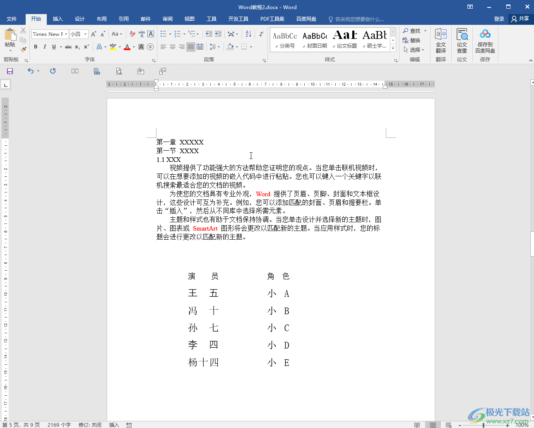Screen dimensions: 534x428
Task: Clear all formatting with the eraser icon
Action: (x=132, y=34)
